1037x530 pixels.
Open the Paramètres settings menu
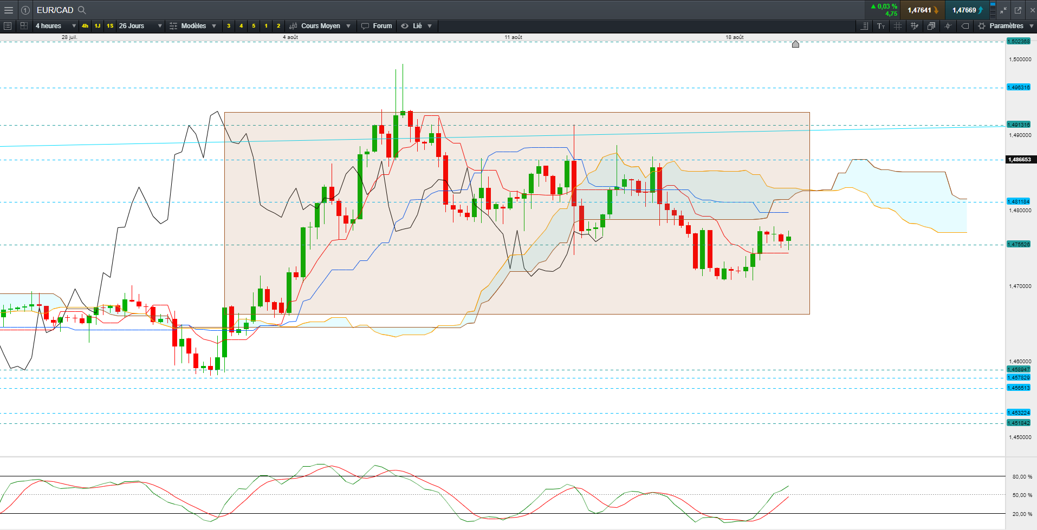(1006, 26)
